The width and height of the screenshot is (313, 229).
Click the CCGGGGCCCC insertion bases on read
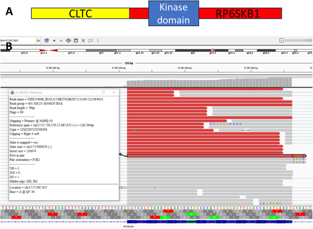[226, 124]
